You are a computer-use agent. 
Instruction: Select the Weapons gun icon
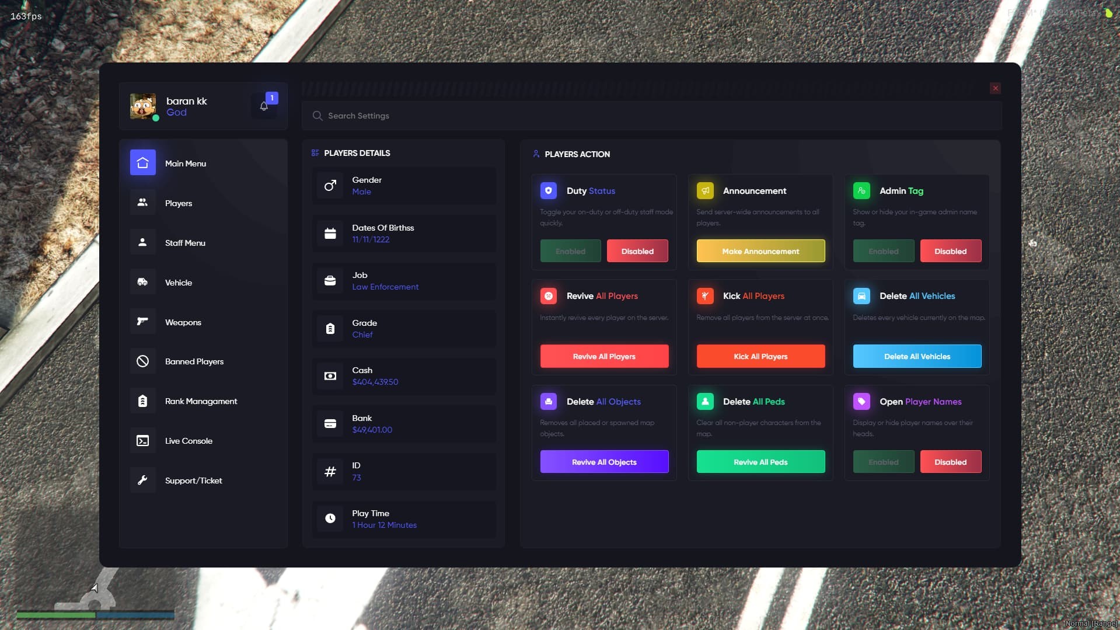tap(142, 322)
